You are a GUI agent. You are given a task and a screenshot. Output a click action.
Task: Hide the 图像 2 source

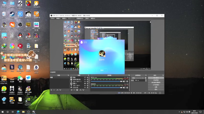(x=85, y=84)
